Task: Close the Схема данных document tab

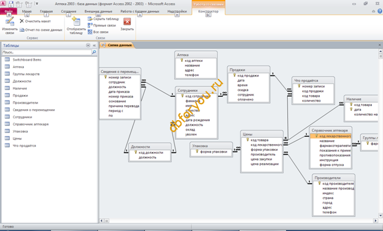Action: point(379,45)
